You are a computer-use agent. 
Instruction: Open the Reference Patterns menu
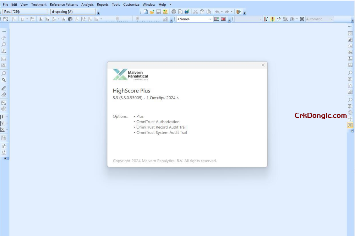[64, 5]
